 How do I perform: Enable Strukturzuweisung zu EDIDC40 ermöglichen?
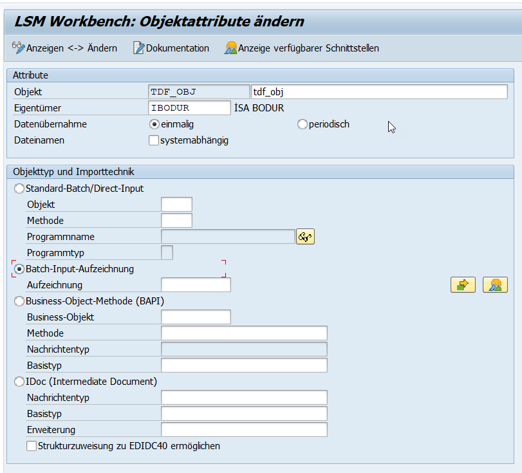tap(31, 445)
